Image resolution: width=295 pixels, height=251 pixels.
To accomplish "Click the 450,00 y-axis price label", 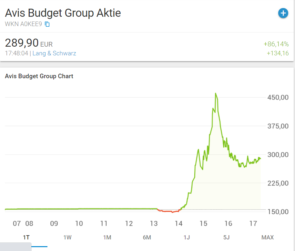I will [278, 98].
